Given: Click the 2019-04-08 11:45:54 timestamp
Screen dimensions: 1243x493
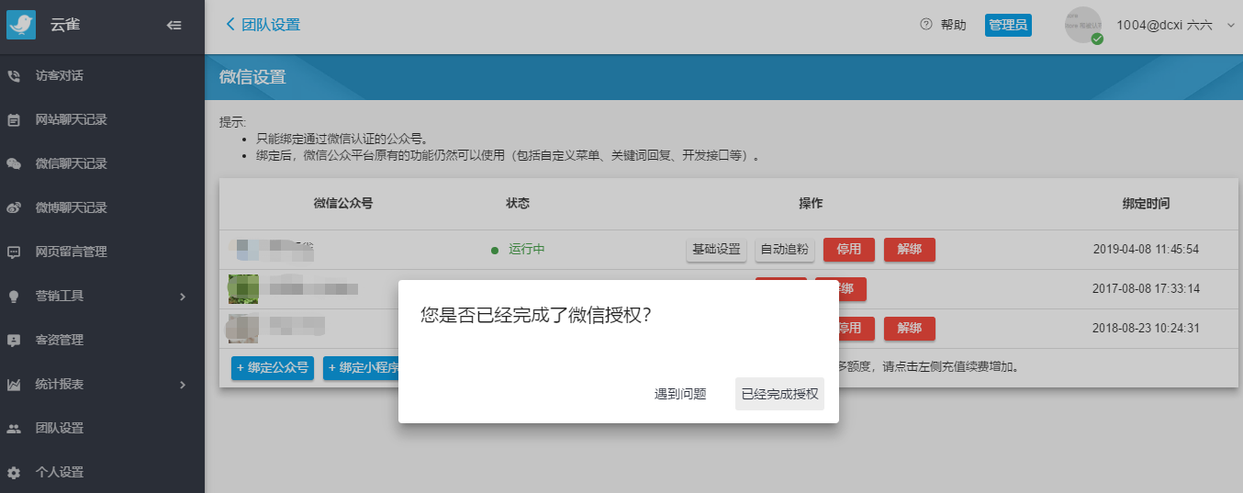Looking at the screenshot, I should point(1146,249).
